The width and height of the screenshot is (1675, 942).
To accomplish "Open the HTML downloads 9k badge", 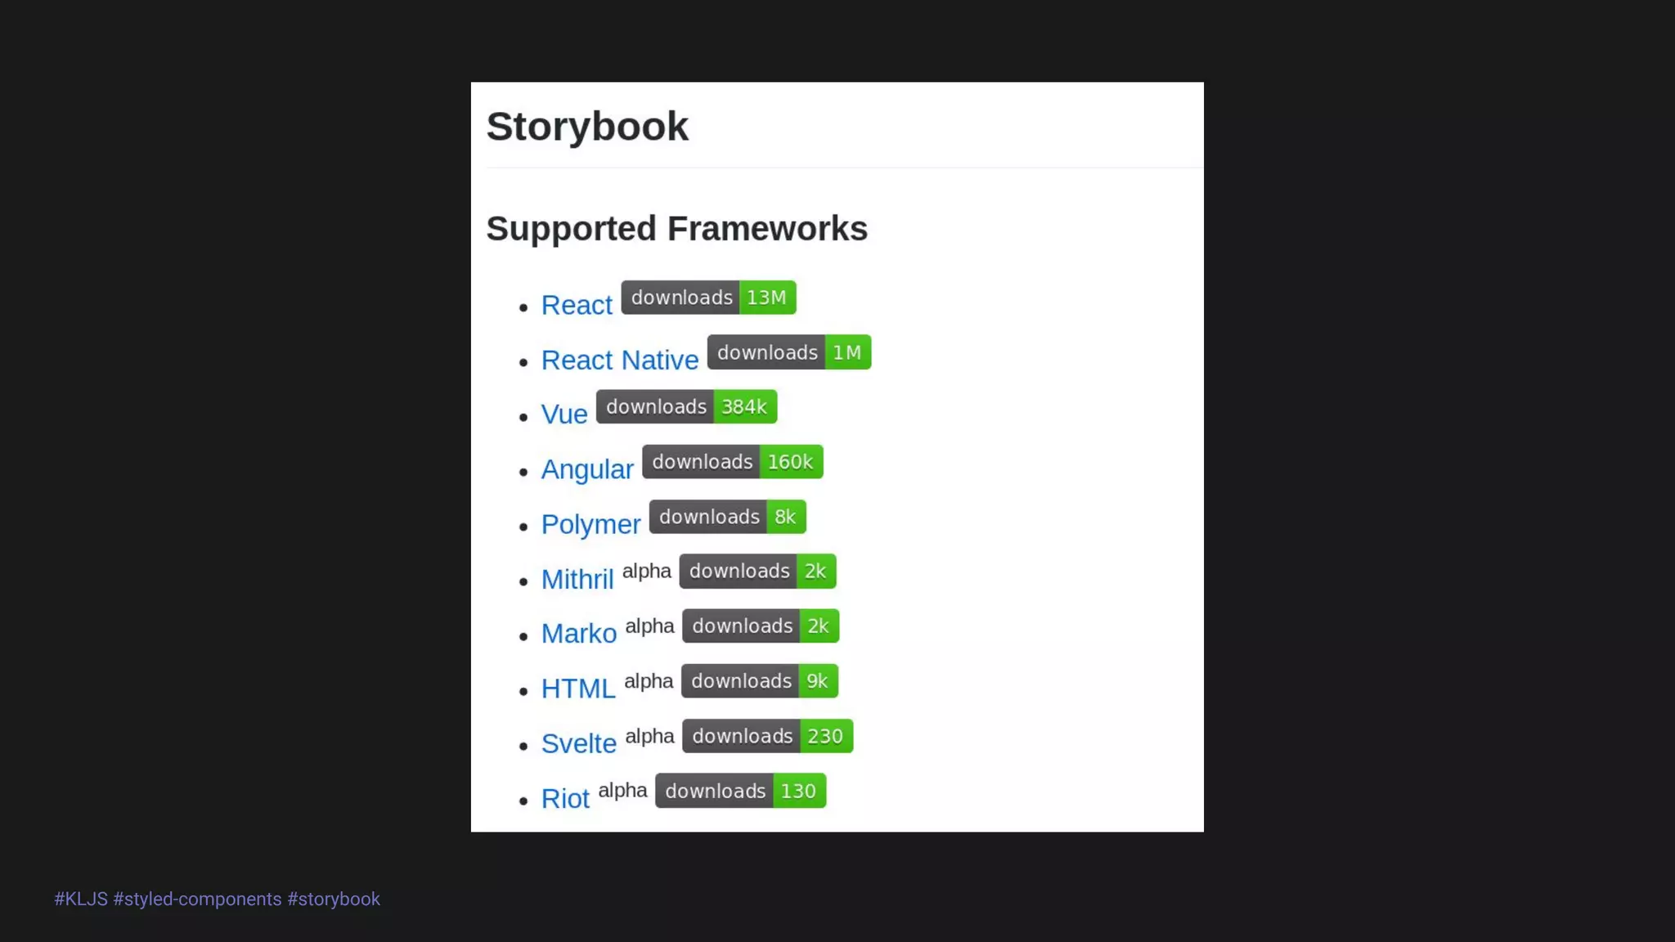I will point(759,681).
